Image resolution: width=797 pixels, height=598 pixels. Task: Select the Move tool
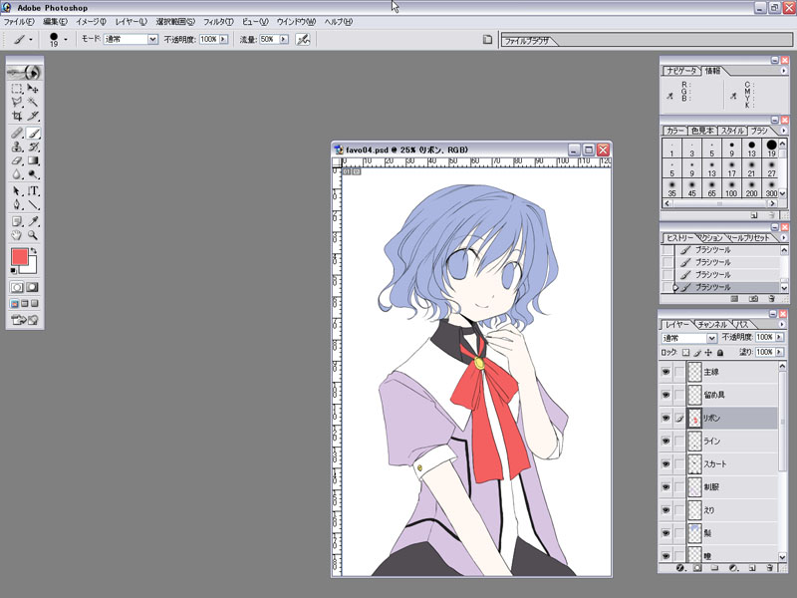click(x=33, y=89)
